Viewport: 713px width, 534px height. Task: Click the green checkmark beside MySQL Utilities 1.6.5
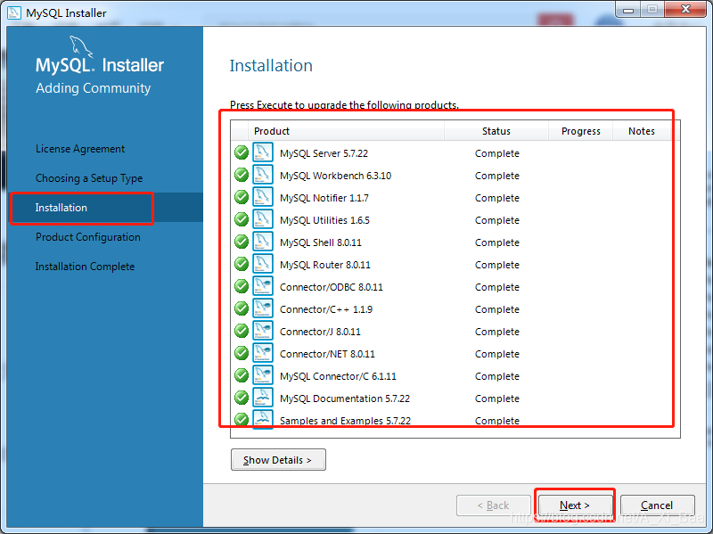[242, 219]
